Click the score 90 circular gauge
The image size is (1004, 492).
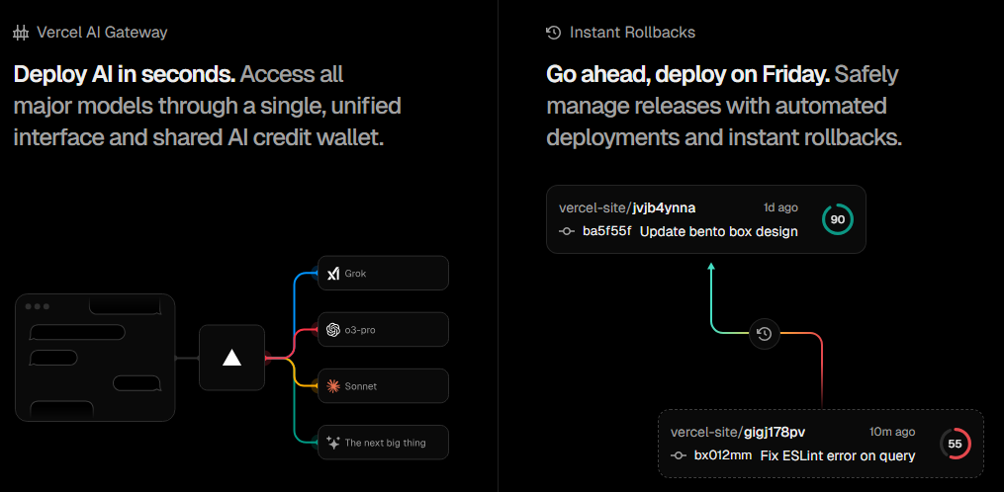coord(838,219)
